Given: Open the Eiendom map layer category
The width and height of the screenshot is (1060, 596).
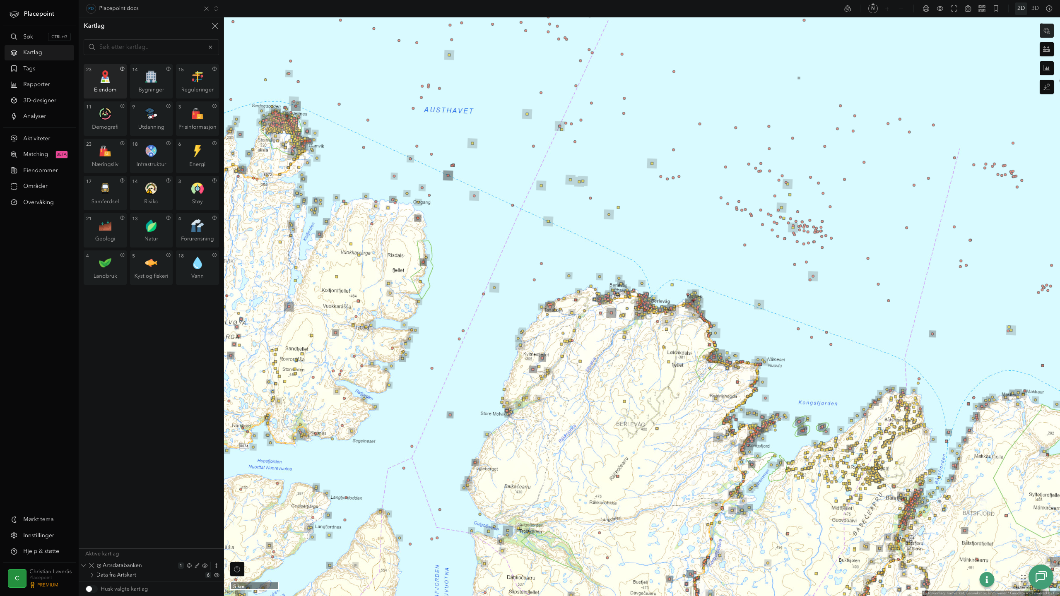Looking at the screenshot, I should coord(105,81).
